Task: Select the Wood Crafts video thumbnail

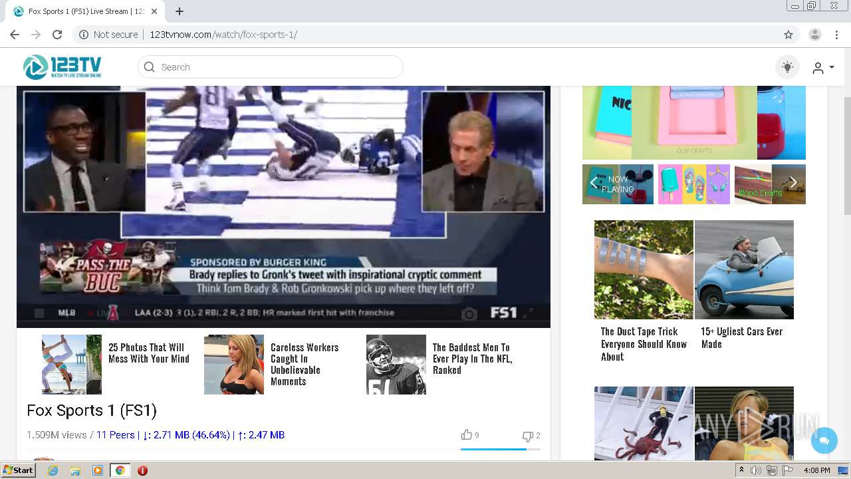Action: pos(770,184)
